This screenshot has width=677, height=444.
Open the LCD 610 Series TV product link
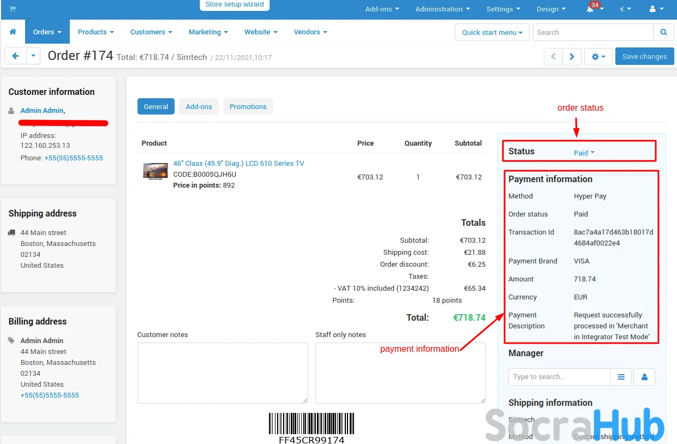click(238, 163)
